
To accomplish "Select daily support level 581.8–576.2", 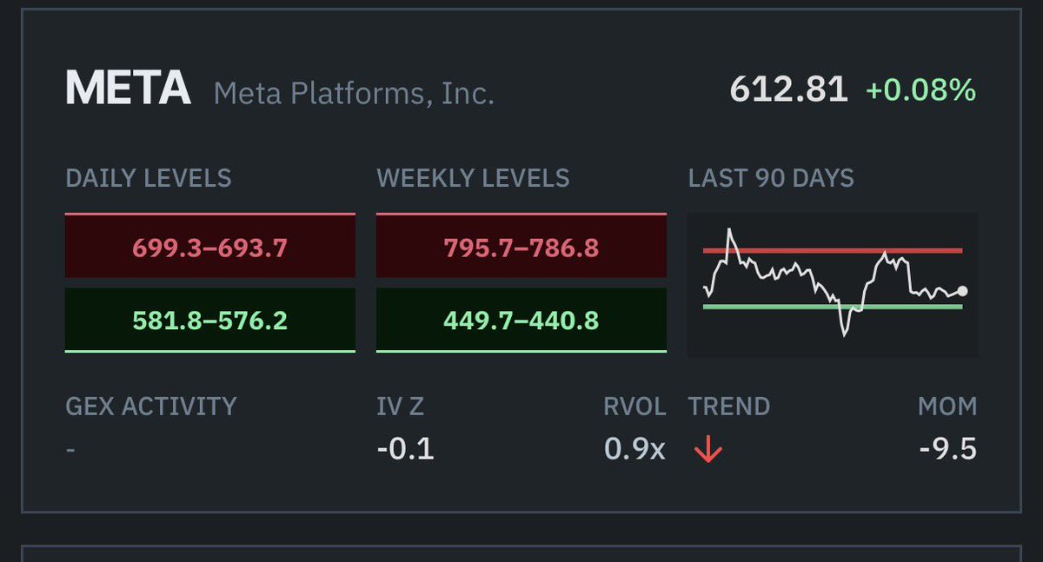I will tap(210, 321).
